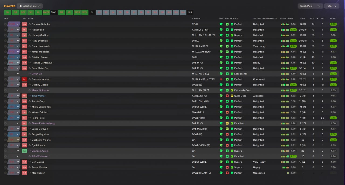Viewport: 345px width, 185px height.
Task: Select the S1 substitute slot
Action: point(92,12)
